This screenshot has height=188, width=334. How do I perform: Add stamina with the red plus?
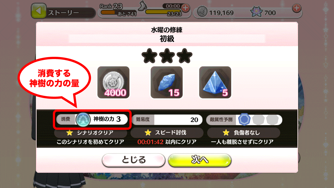[185, 8]
